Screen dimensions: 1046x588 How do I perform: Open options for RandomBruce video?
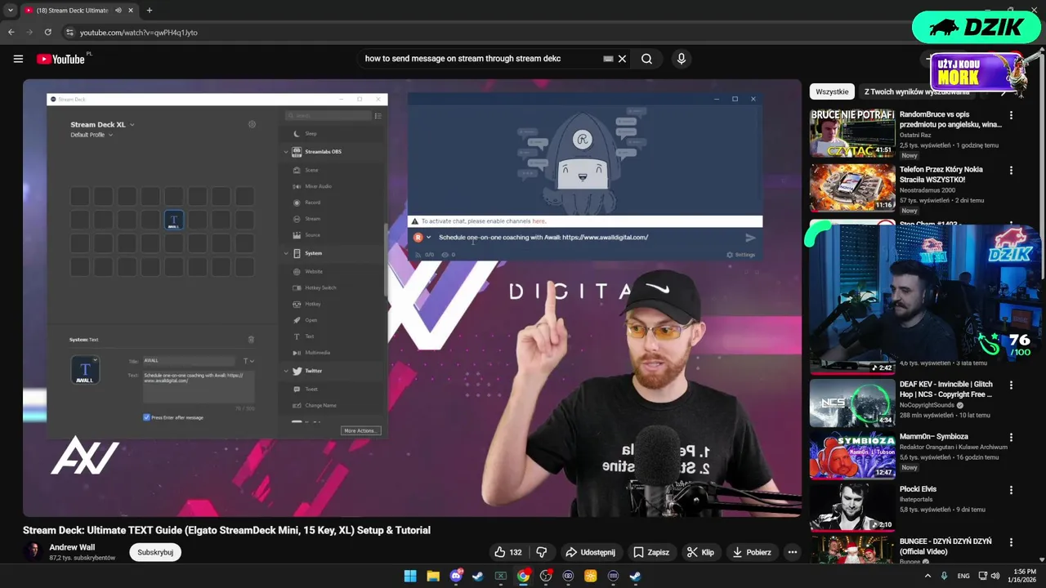1011,115
